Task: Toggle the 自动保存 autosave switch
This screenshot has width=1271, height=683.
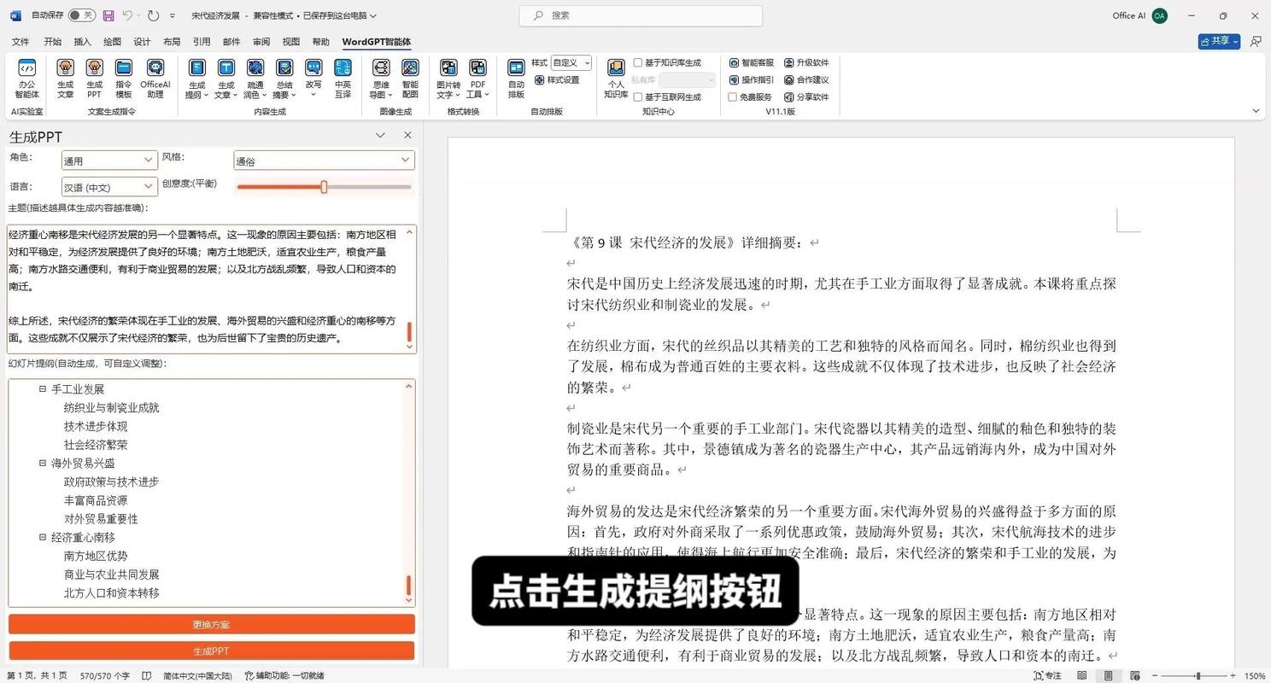Action: (x=82, y=15)
